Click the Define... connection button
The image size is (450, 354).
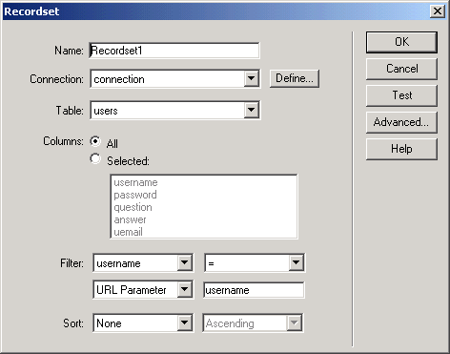[x=295, y=78]
